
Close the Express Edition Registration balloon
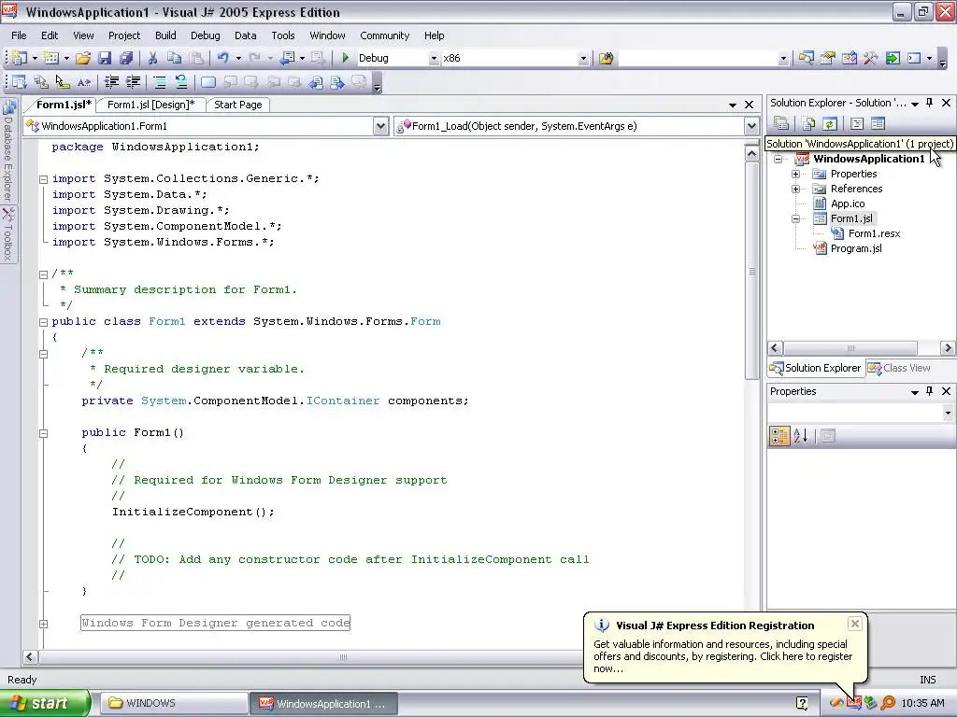point(854,624)
